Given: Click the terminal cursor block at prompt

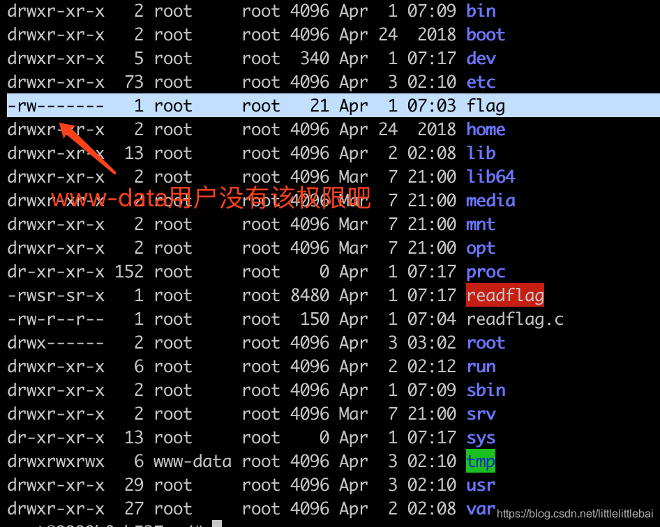Looking at the screenshot, I should 217,524.
